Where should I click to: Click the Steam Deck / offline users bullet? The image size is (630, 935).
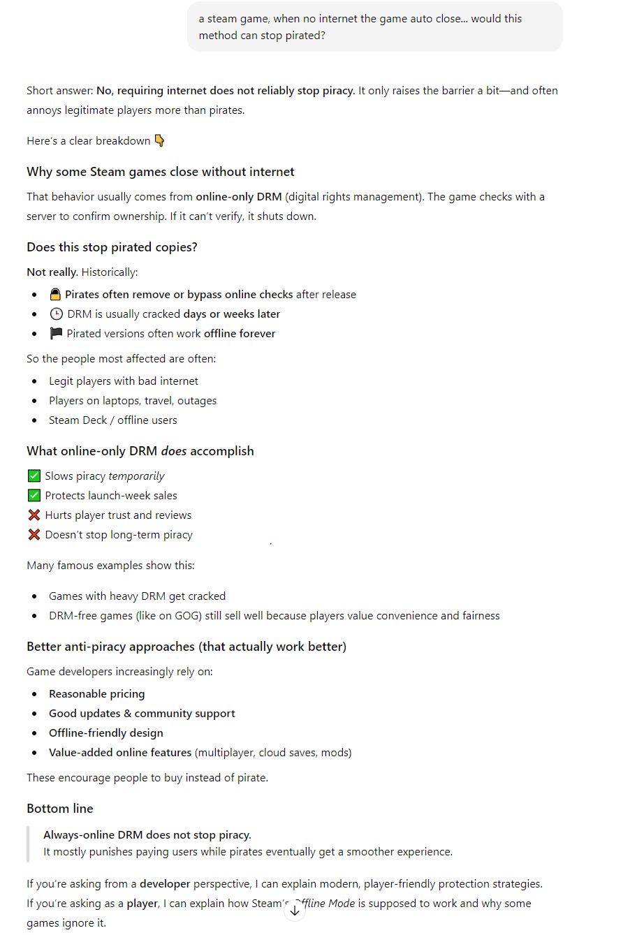click(113, 420)
